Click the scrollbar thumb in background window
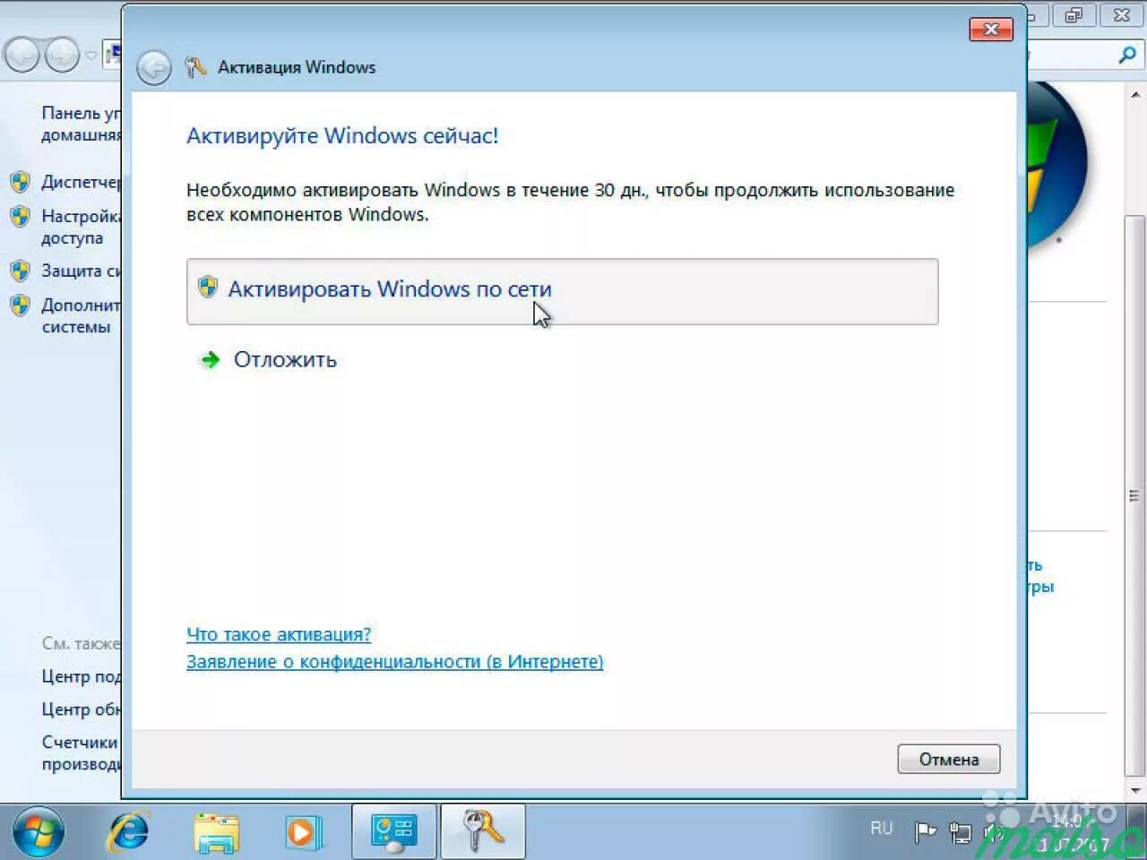The image size is (1147, 860). coord(1135,495)
